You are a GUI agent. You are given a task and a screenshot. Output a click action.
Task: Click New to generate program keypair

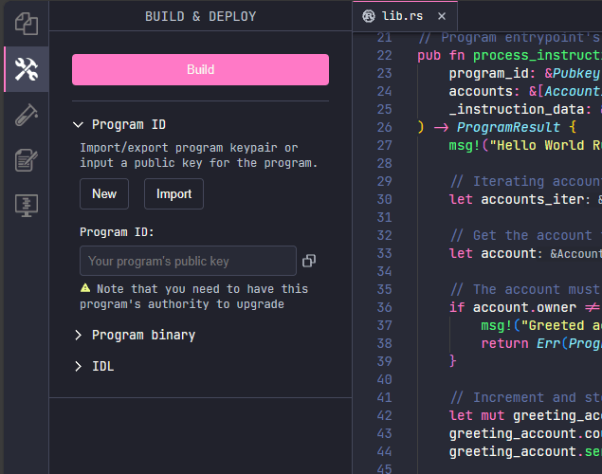point(104,193)
